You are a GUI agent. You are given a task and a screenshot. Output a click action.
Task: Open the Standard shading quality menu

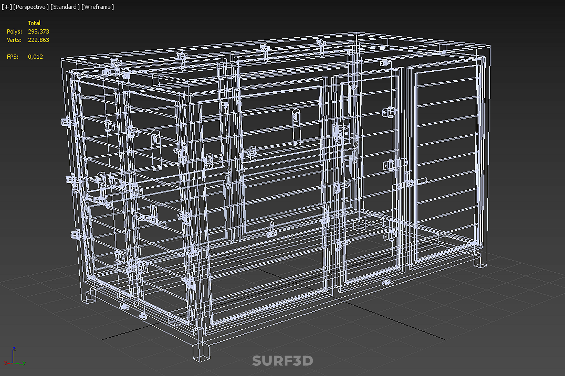click(x=65, y=7)
